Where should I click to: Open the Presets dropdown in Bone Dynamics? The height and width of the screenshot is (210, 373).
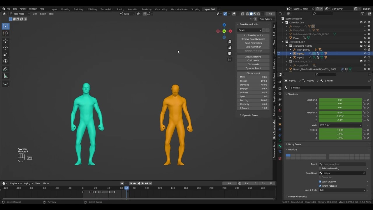tap(249, 30)
